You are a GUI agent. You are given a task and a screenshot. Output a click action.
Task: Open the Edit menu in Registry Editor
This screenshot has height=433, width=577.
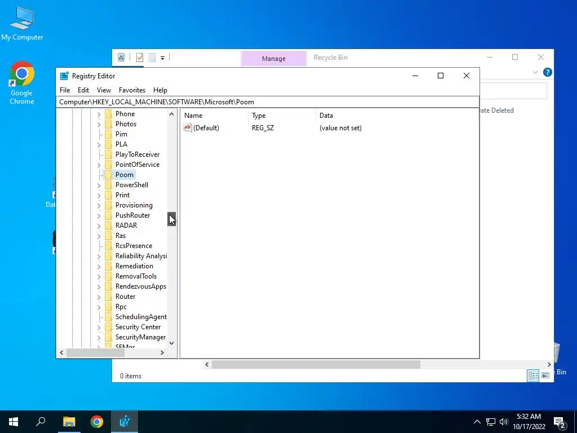[83, 90]
